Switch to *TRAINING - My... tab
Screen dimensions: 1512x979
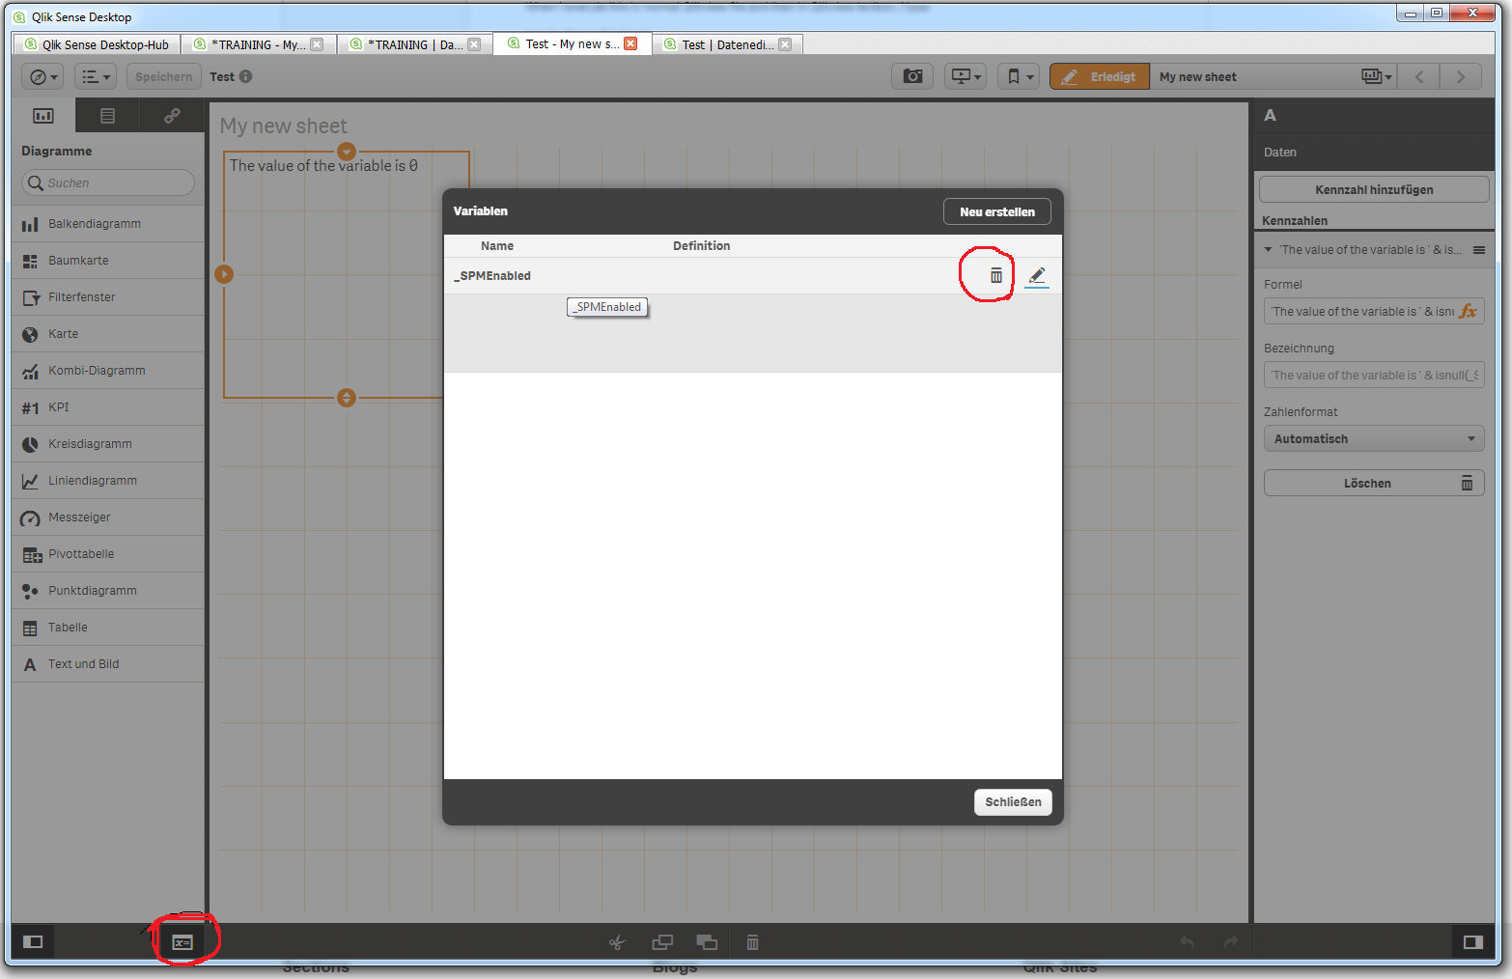point(259,44)
